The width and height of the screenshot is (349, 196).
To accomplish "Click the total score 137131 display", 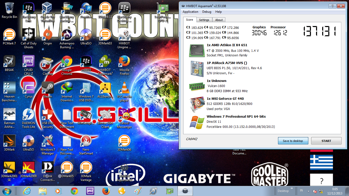I will point(319,31).
